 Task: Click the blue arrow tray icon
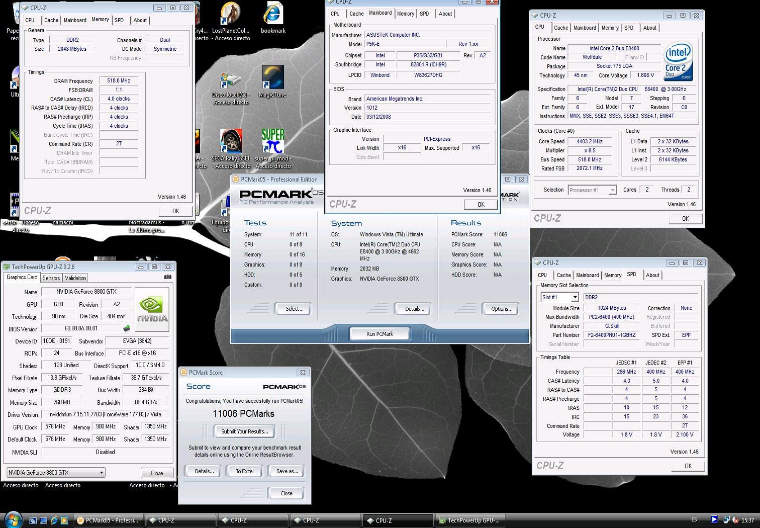tap(714, 520)
